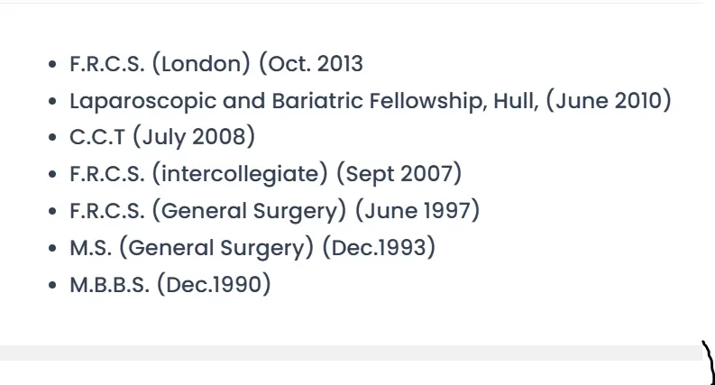Click the Laparoscopic and Bariatric Fellowship line

point(370,100)
